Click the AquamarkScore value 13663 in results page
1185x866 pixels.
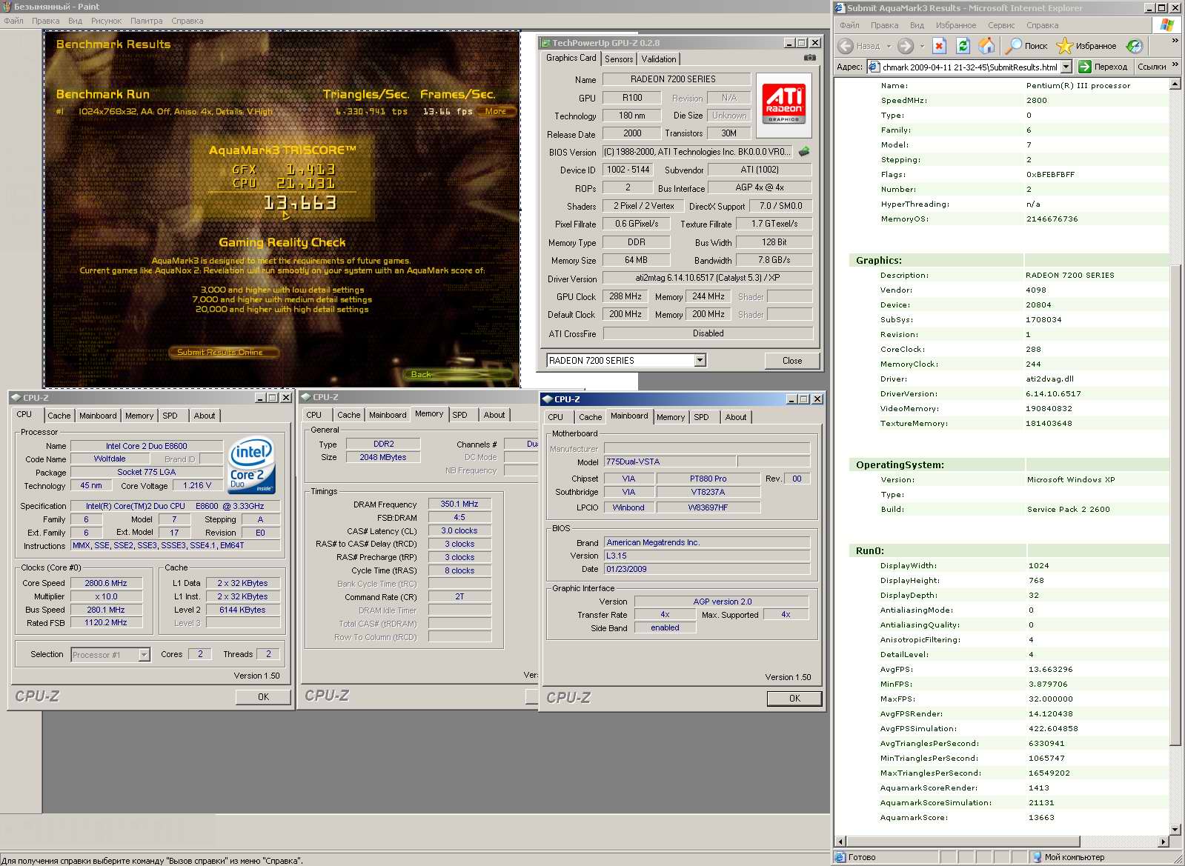tap(1041, 818)
